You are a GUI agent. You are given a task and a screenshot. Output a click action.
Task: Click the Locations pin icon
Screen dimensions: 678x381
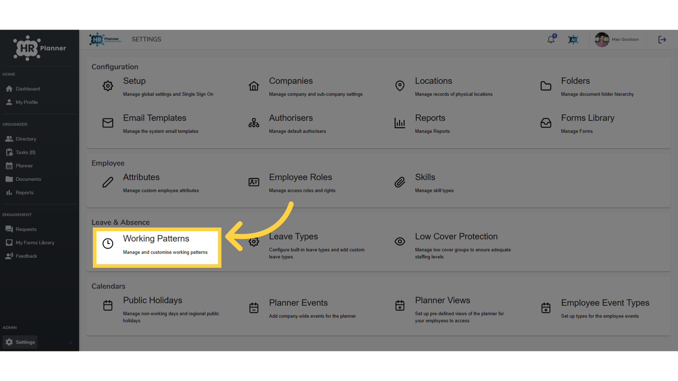coord(400,86)
